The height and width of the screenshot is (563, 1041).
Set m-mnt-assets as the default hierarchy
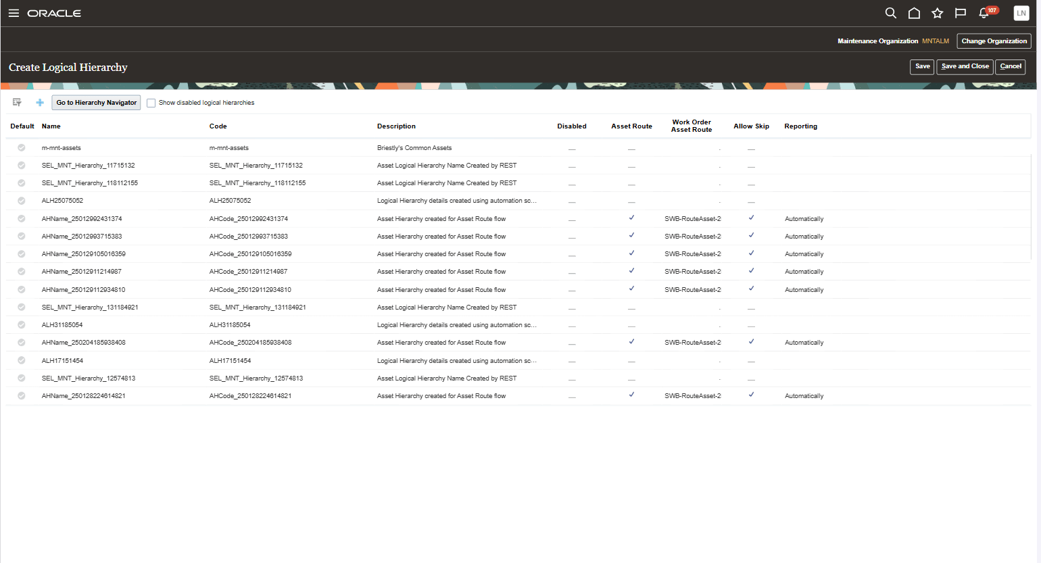(x=21, y=147)
